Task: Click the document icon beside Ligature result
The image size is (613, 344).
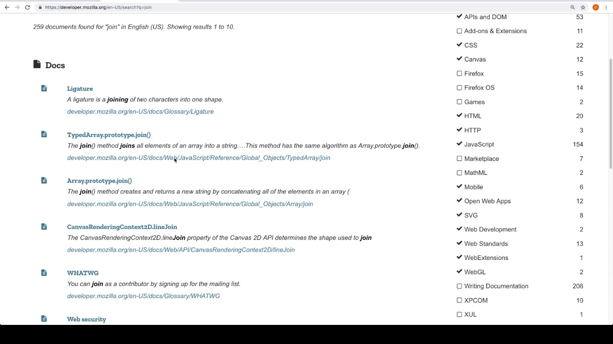Action: (44, 88)
